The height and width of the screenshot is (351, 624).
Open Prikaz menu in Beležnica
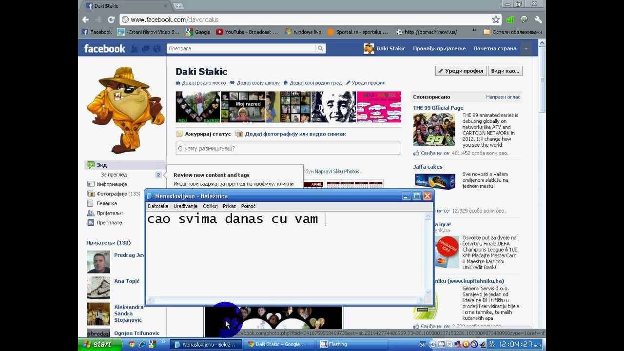(x=229, y=206)
